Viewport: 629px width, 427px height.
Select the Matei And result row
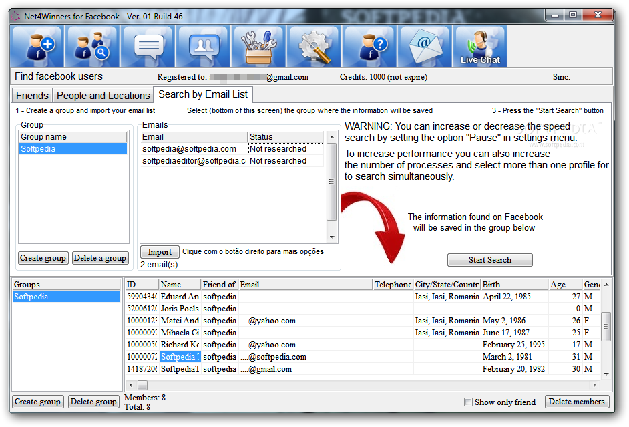pos(363,321)
